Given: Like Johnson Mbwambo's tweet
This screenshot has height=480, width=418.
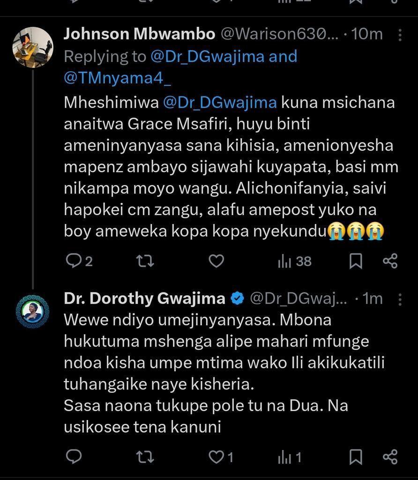Looking at the screenshot, I should [x=216, y=261].
